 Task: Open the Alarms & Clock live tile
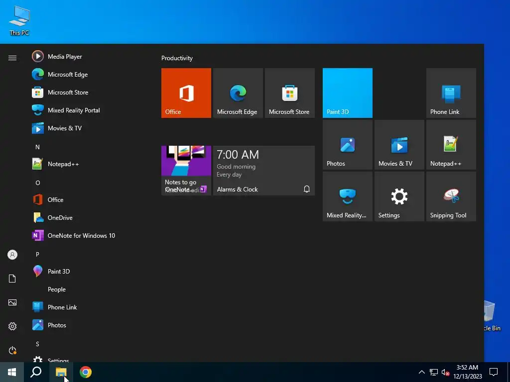(264, 171)
